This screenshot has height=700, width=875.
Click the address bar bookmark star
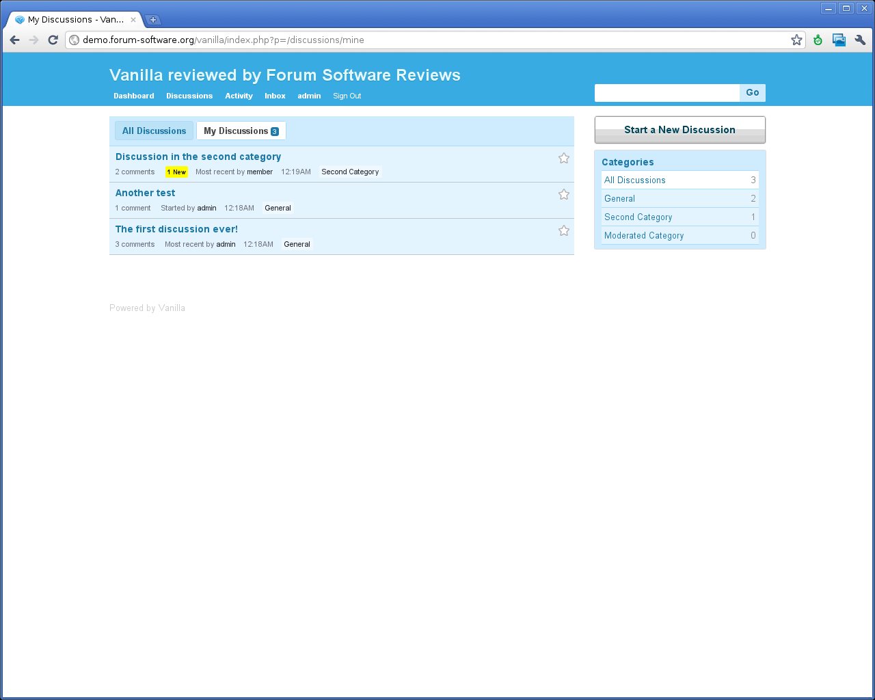point(796,40)
